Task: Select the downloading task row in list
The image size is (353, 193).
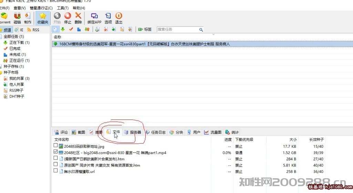Action: pos(202,44)
